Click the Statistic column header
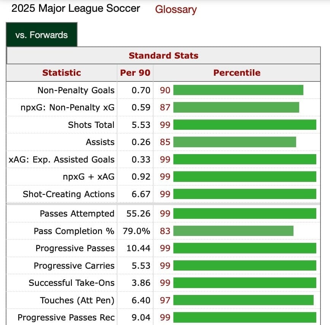The height and width of the screenshot is (325, 330). point(62,73)
